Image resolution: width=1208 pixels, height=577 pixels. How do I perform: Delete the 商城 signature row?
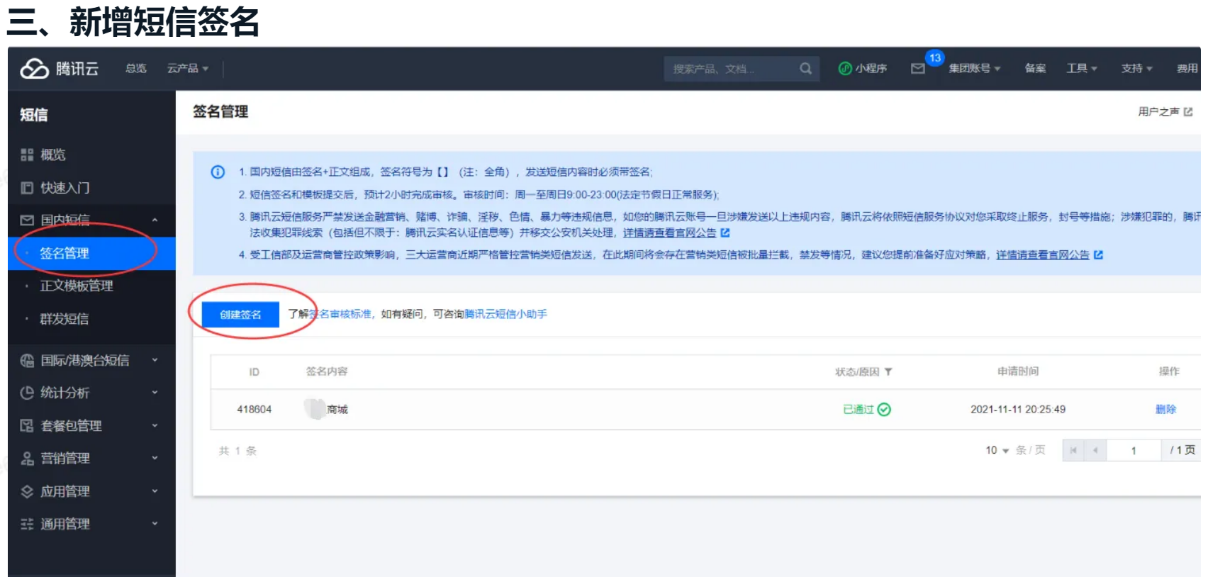1165,409
